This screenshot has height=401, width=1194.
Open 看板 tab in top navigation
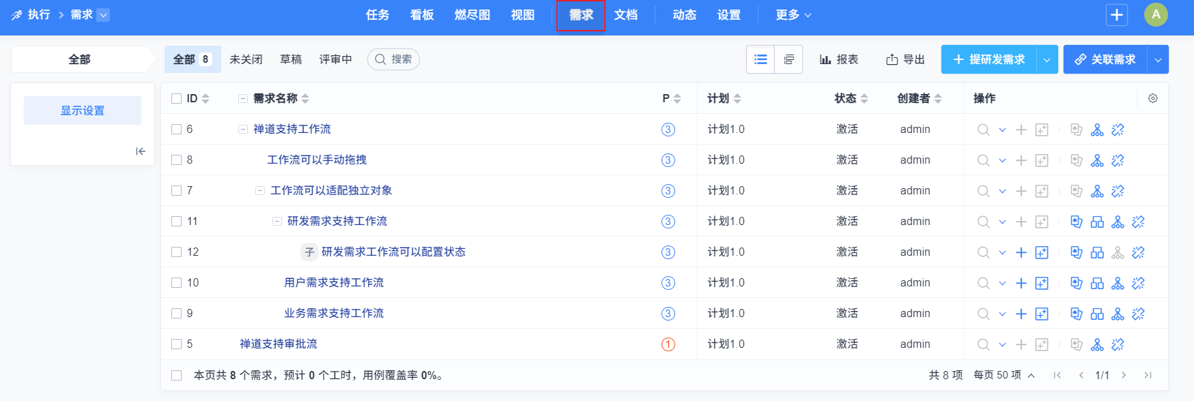pyautogui.click(x=422, y=15)
